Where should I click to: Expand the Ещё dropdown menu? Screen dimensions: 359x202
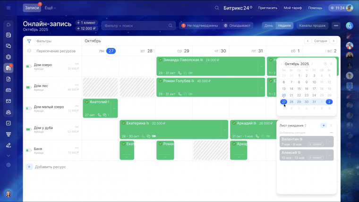point(50,8)
